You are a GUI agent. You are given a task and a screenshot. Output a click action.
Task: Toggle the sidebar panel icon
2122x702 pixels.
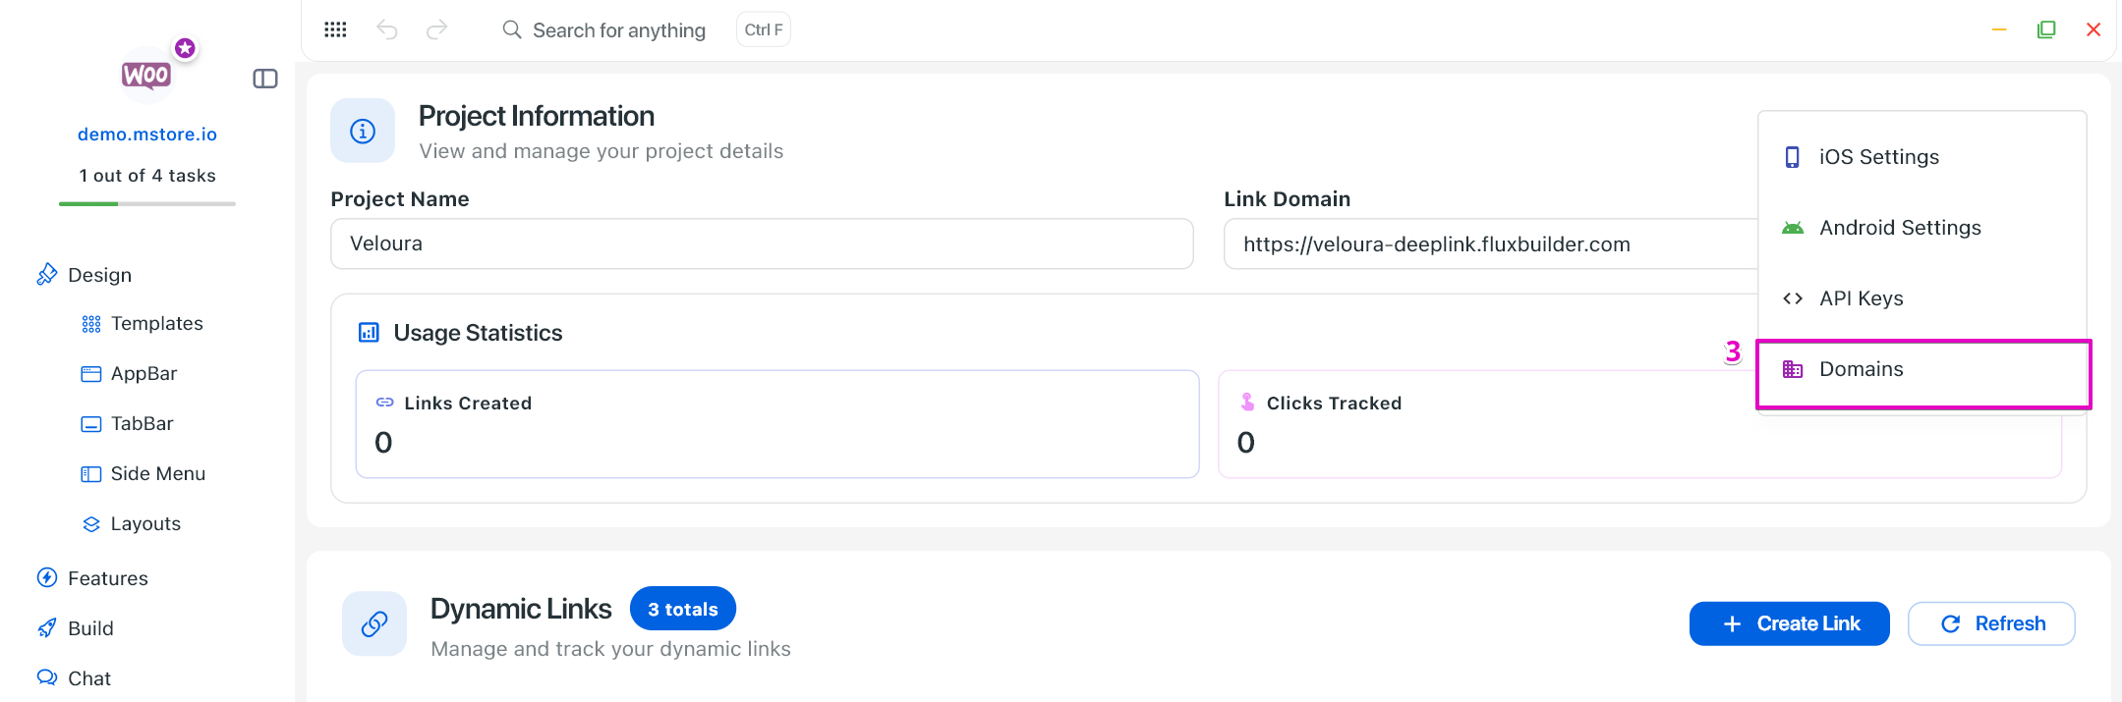coord(265,79)
